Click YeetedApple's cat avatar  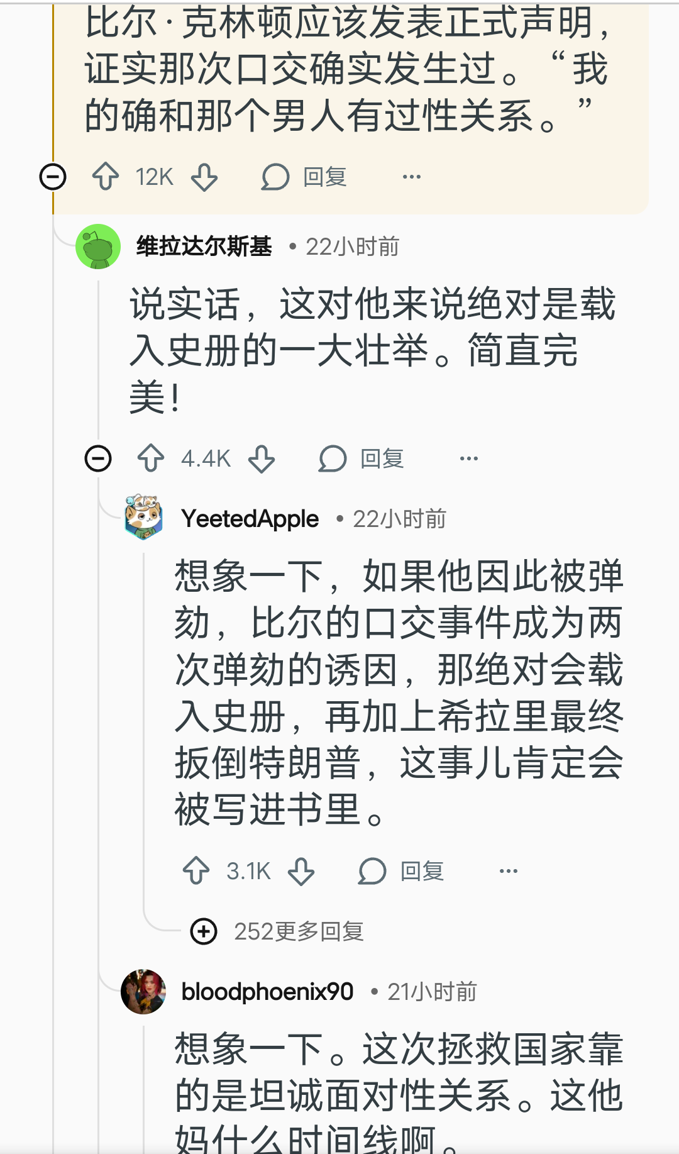coord(143,518)
